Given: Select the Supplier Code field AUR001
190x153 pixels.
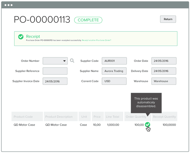Looking at the screenshot, I should pos(114,61).
